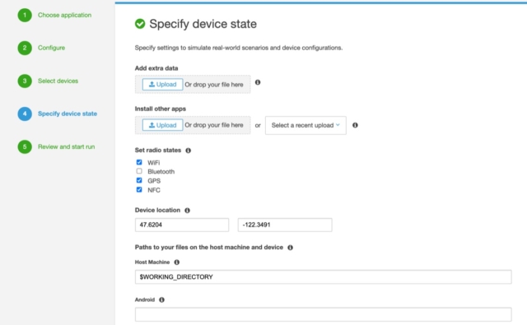Open the Select devices step
The width and height of the screenshot is (527, 325).
point(58,81)
